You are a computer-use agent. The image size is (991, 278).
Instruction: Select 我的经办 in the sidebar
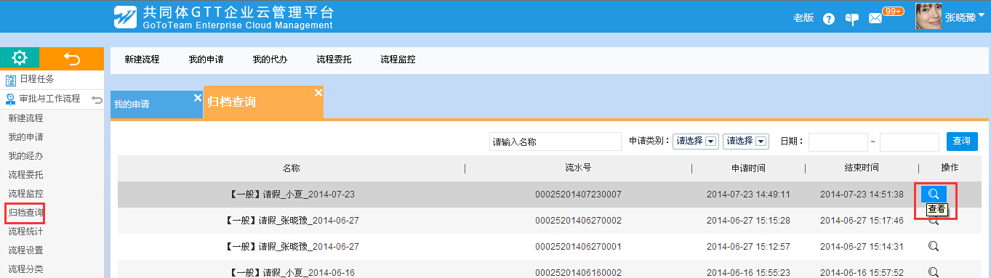click(x=25, y=155)
